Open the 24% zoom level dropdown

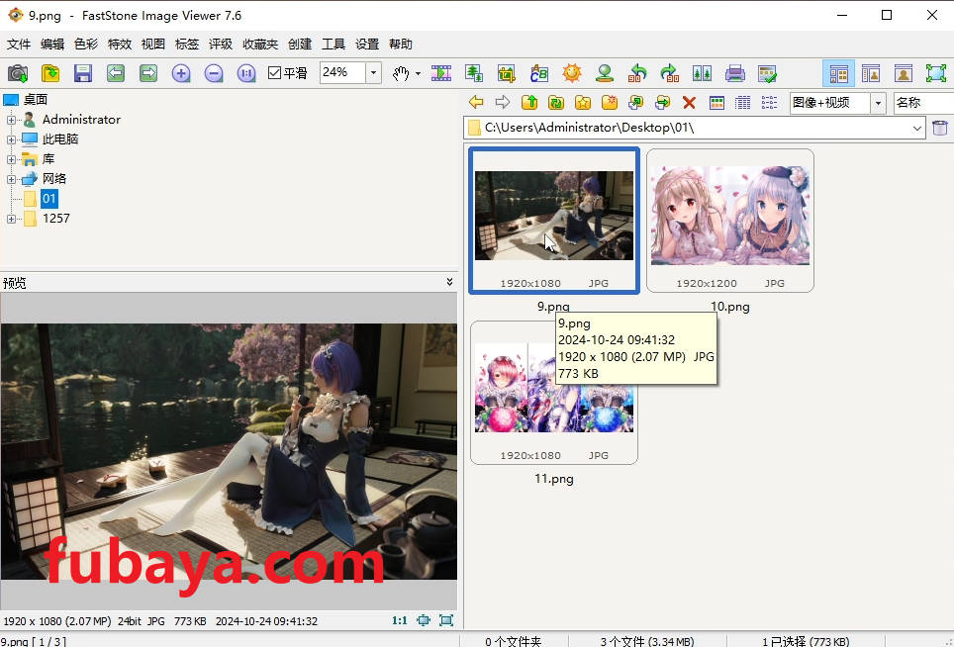(x=373, y=73)
